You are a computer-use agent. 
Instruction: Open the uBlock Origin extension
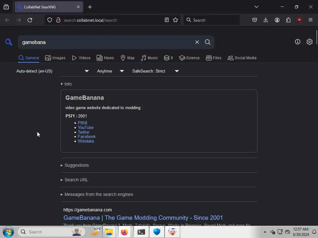299,20
